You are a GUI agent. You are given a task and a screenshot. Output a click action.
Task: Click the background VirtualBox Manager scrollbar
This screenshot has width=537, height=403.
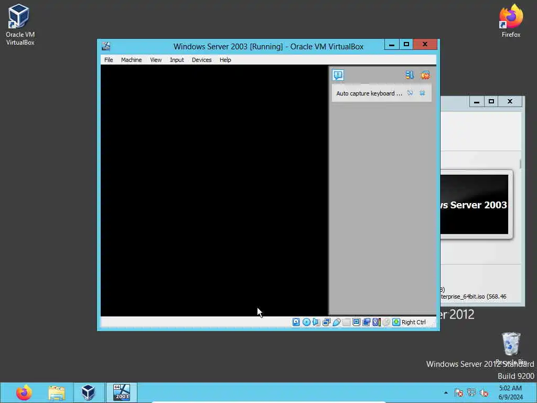(x=520, y=164)
